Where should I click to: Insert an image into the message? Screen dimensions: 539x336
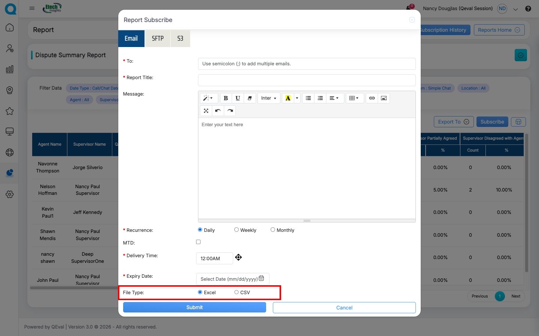[384, 98]
